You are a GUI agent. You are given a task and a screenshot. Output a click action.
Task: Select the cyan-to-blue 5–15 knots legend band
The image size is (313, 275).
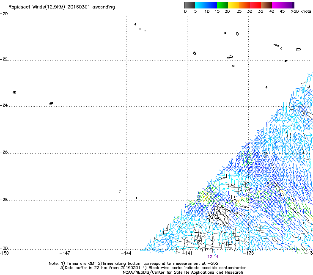206,5
